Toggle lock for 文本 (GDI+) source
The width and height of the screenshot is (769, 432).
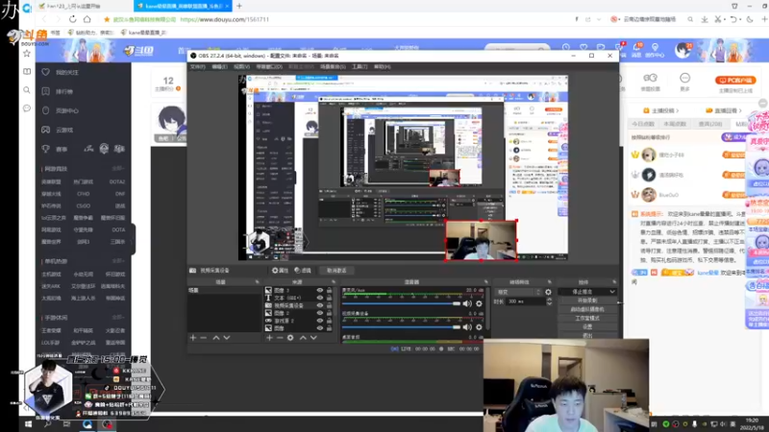(329, 298)
